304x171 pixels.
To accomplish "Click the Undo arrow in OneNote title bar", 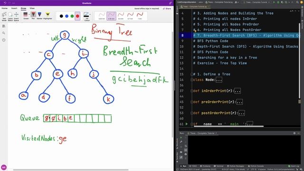I will [5, 3].
